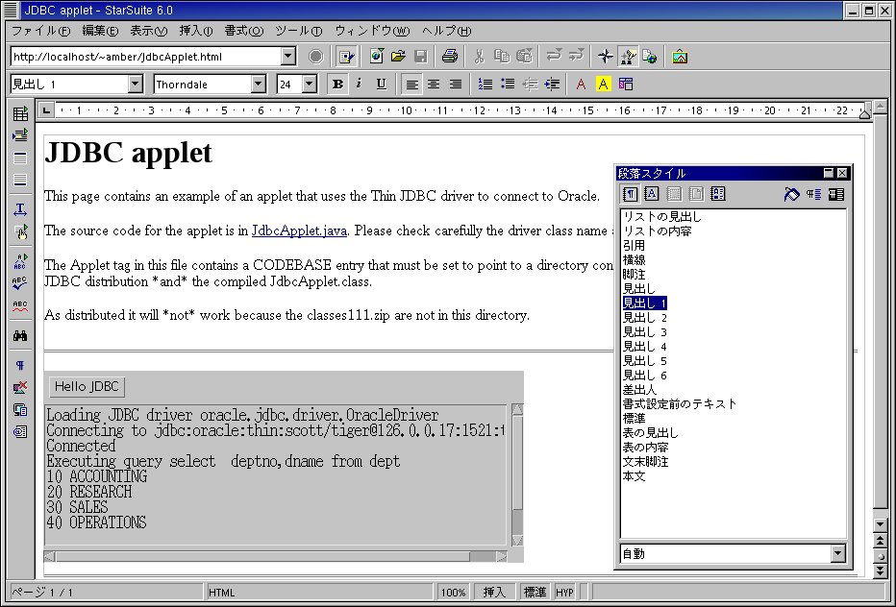
Task: Click the Background color icon
Action: tap(626, 85)
